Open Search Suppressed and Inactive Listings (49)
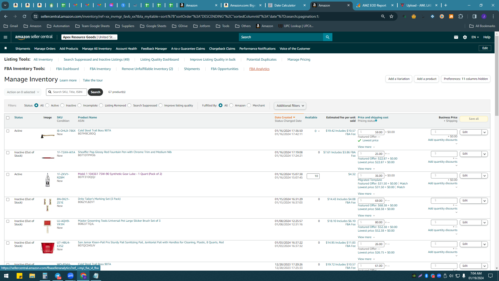The image size is (499, 281). coord(96,60)
